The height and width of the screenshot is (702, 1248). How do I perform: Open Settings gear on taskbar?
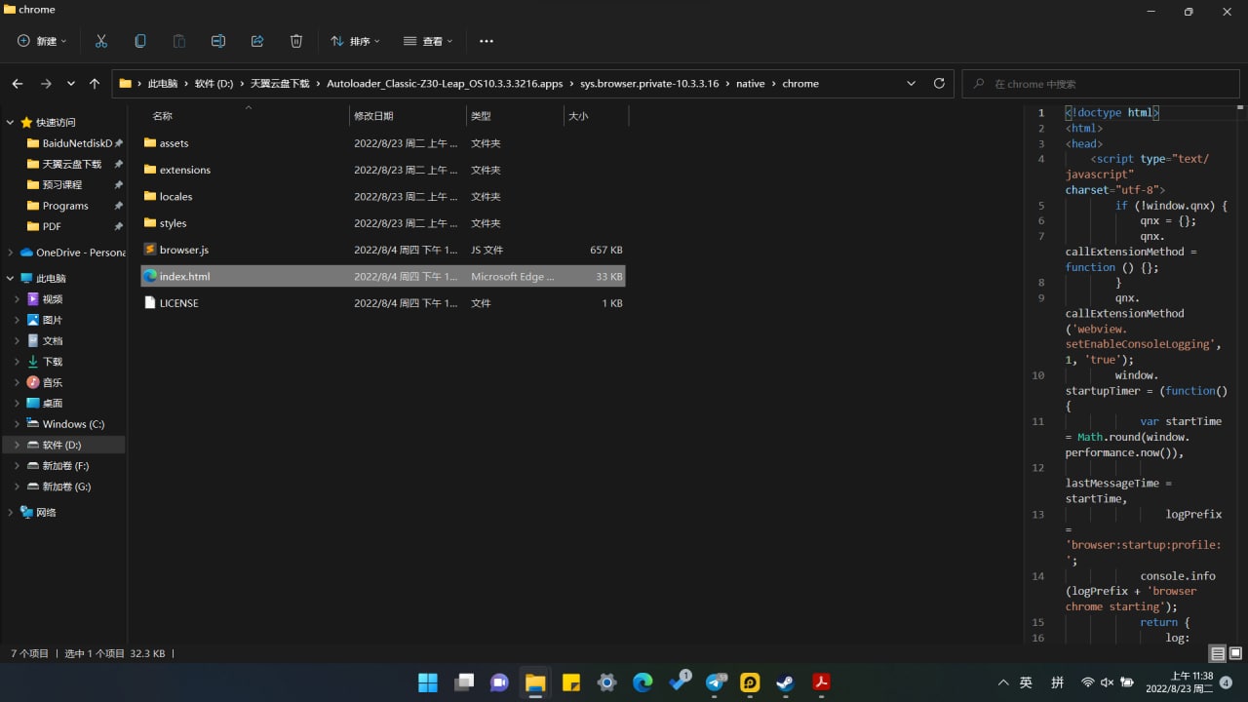606,682
